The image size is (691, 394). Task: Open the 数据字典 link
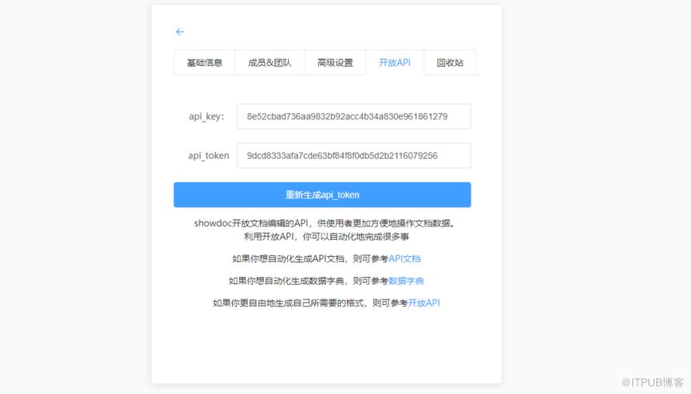[406, 281]
